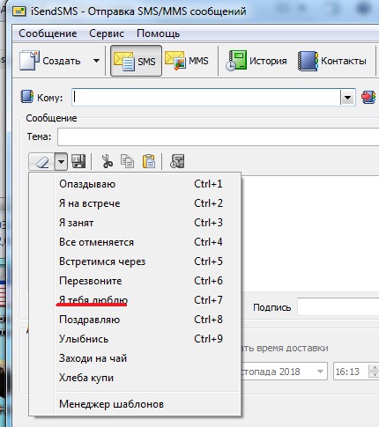Switch to MMS mode
Image resolution: width=379 pixels, height=427 pixels.
tap(187, 61)
